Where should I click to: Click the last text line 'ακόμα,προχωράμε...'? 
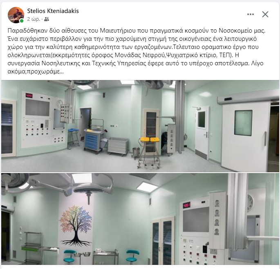pos(36,72)
